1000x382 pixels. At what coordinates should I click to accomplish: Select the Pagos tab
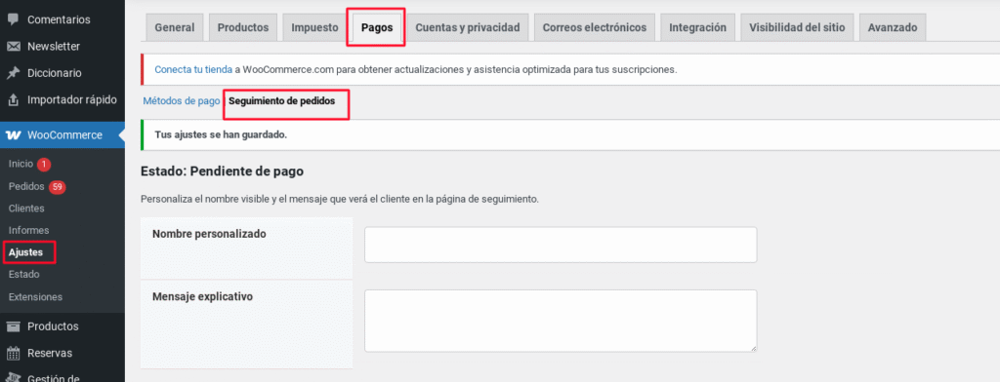tap(377, 27)
